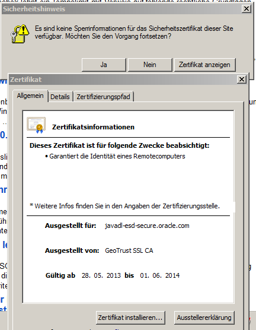Click the GeoTrust SSL CA issuer text
The height and width of the screenshot is (330, 256).
click(x=129, y=250)
